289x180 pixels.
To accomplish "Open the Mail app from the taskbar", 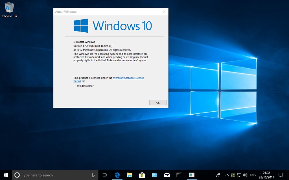I will [x=167, y=175].
